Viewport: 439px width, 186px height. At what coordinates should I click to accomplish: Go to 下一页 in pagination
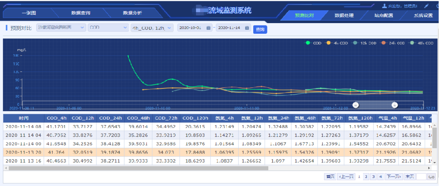(393, 177)
